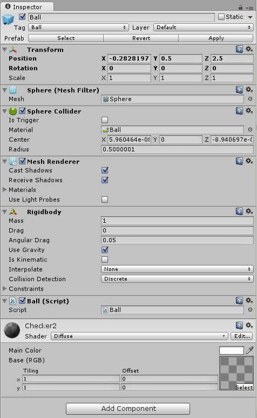Disable the Use Gravity checkbox
Screen dimensions: 257x418
[x=105, y=250]
